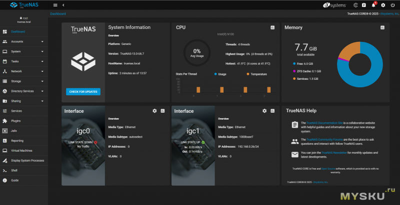Click the Directory Services icon in sidebar
Screen dimensions: 400x205
point(4,91)
